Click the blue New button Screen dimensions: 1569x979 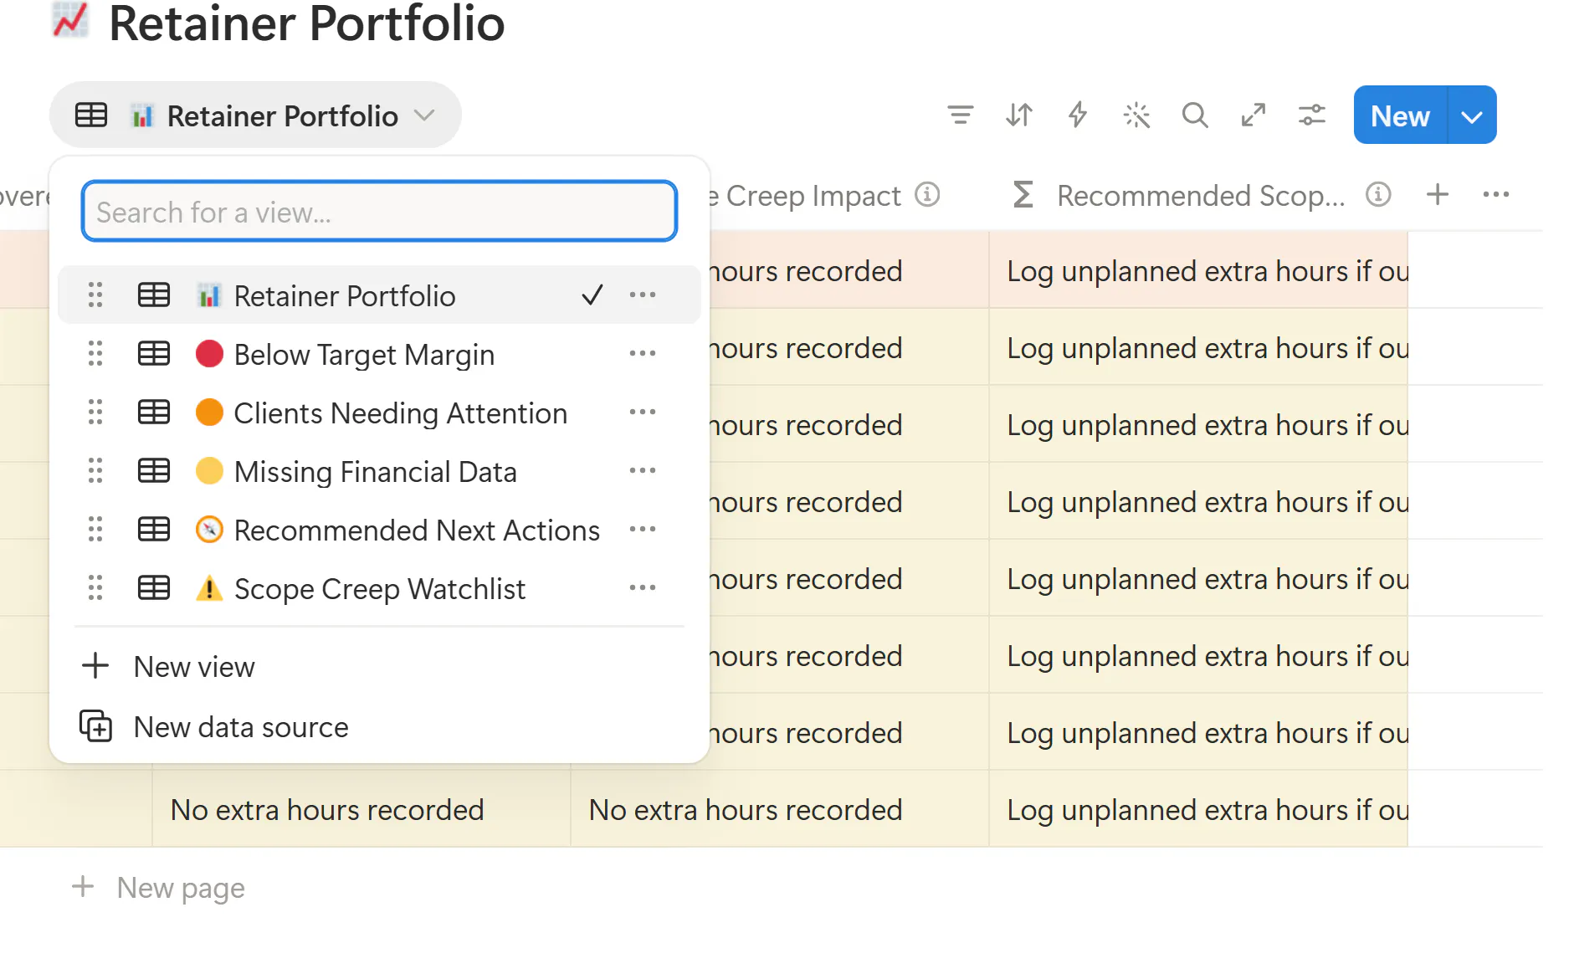pyautogui.click(x=1400, y=115)
